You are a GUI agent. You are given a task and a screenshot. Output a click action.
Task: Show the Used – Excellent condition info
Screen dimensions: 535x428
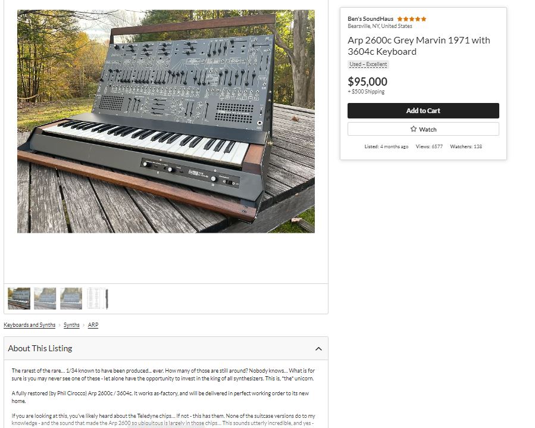point(368,64)
